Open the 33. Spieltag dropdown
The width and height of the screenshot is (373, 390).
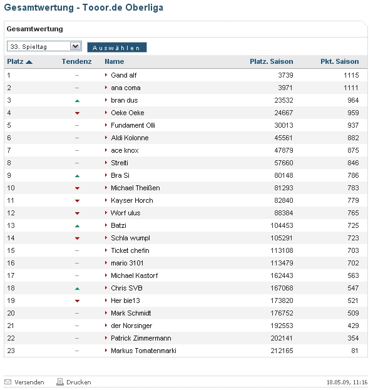pos(44,46)
